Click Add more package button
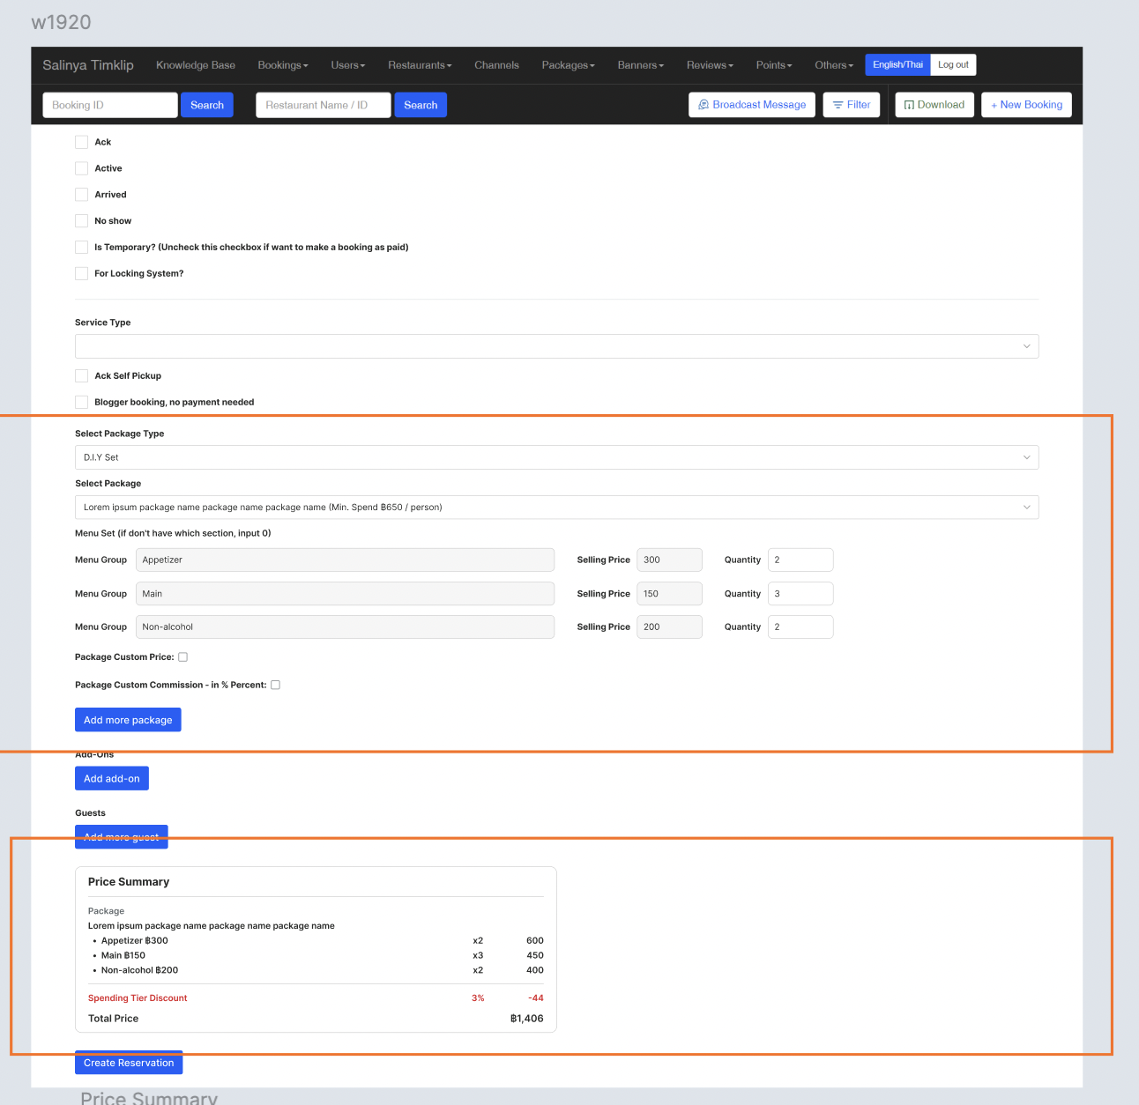1139x1105 pixels. tap(128, 720)
